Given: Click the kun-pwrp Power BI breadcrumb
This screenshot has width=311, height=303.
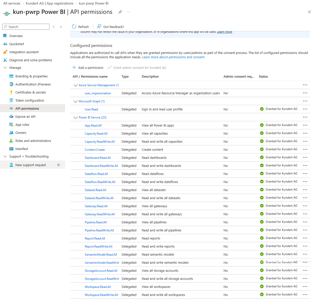Looking at the screenshot, I should (94, 3).
